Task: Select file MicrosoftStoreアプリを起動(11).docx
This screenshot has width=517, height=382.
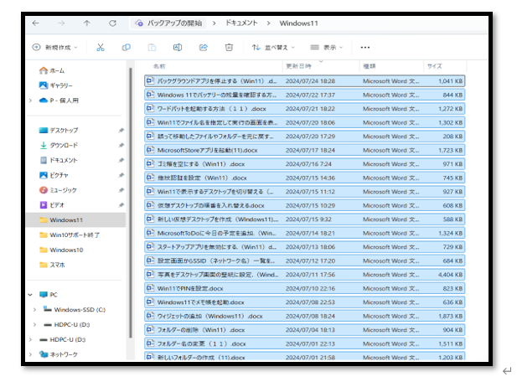Action: coord(305,150)
